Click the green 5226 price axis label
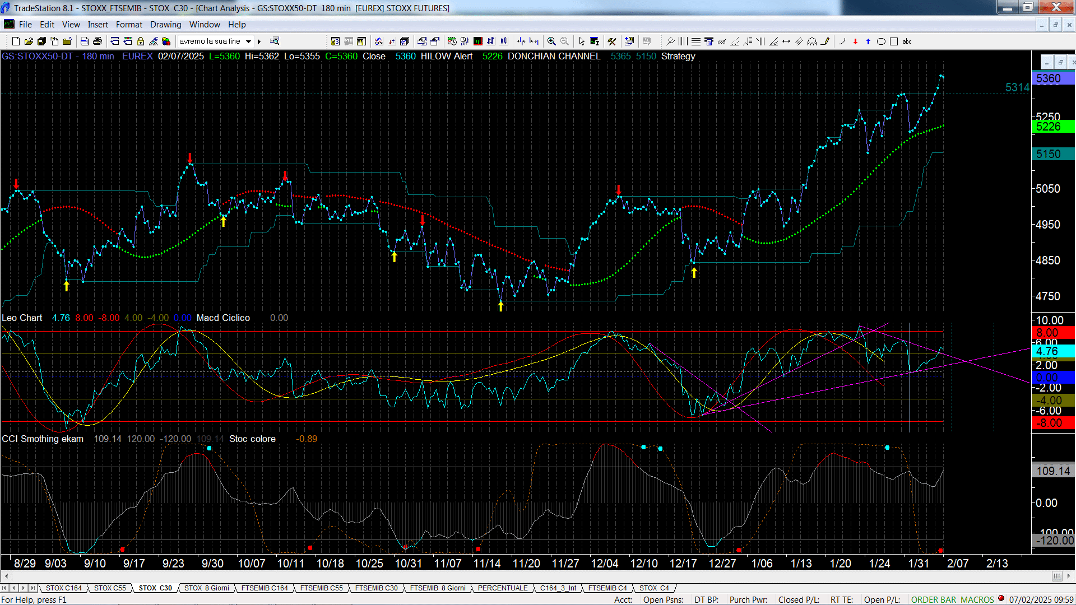The image size is (1076, 605). pos(1053,127)
